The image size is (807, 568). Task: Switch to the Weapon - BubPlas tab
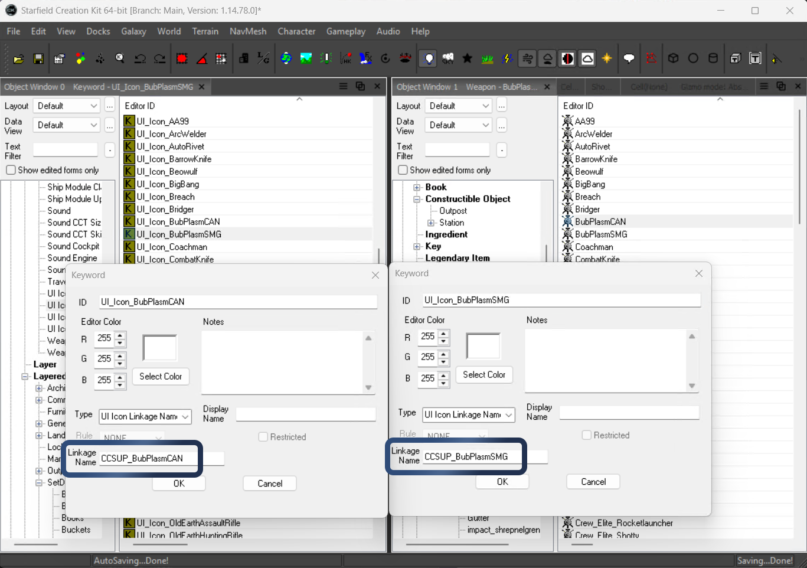(504, 86)
